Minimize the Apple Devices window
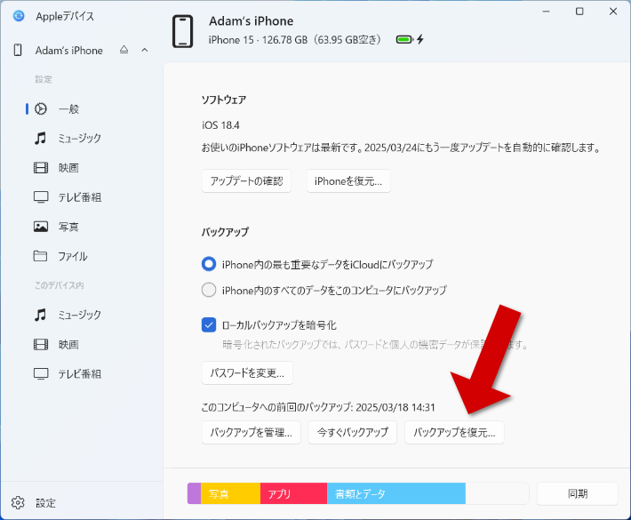Image resolution: width=631 pixels, height=520 pixels. click(x=546, y=12)
